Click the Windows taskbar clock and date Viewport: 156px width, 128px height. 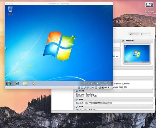click(105, 84)
